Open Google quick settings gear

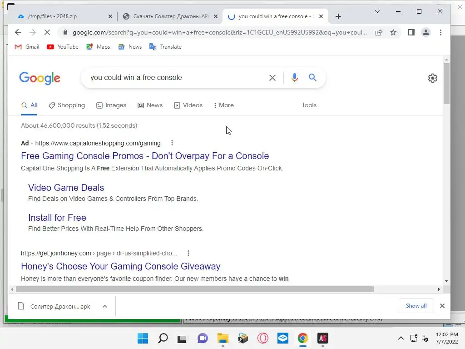tap(433, 78)
